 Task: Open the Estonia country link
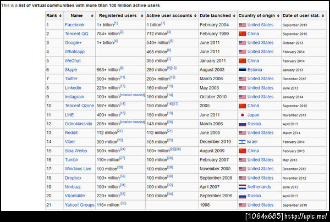coord(255,70)
